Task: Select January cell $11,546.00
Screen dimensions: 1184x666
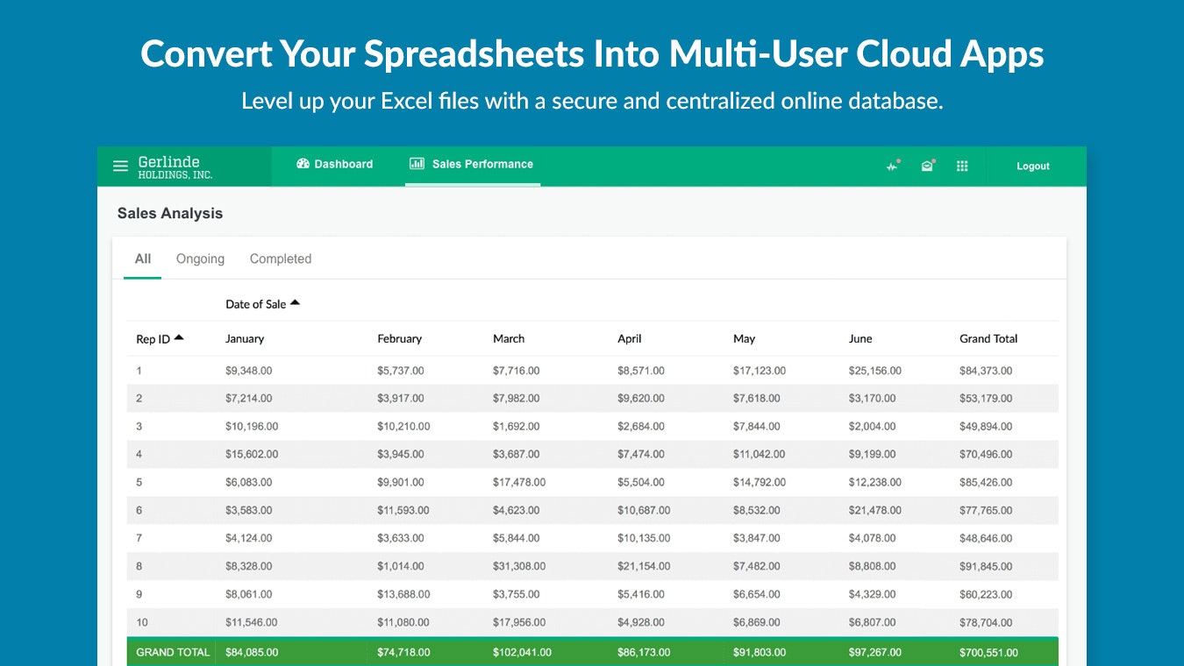Action: tap(252, 622)
